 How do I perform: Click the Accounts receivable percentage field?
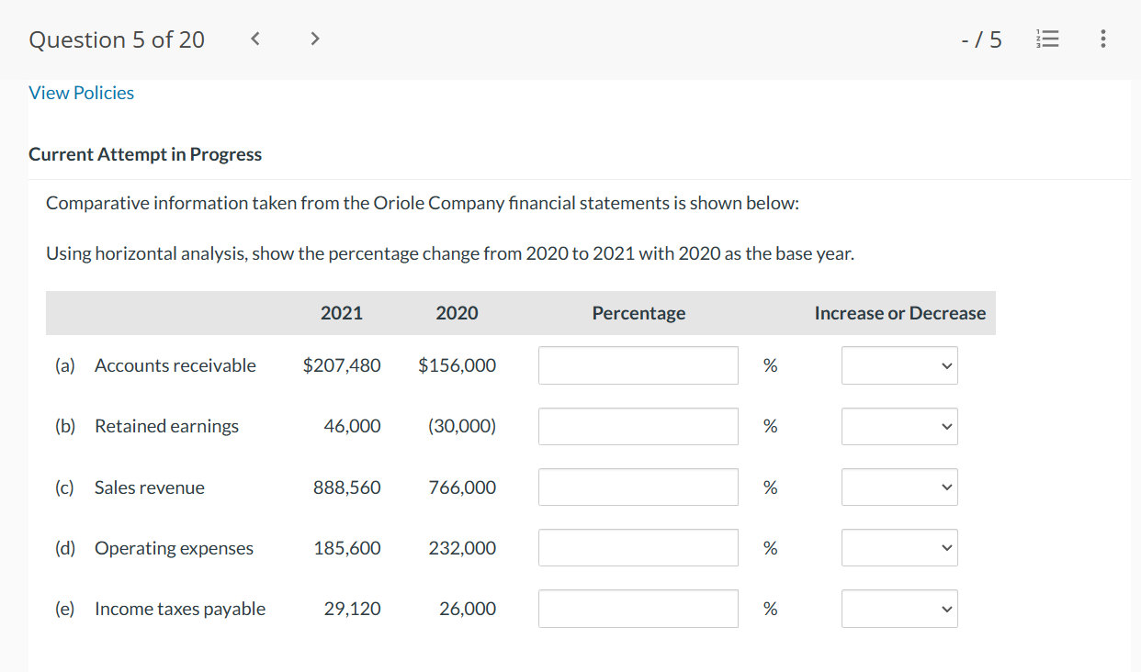pyautogui.click(x=638, y=365)
